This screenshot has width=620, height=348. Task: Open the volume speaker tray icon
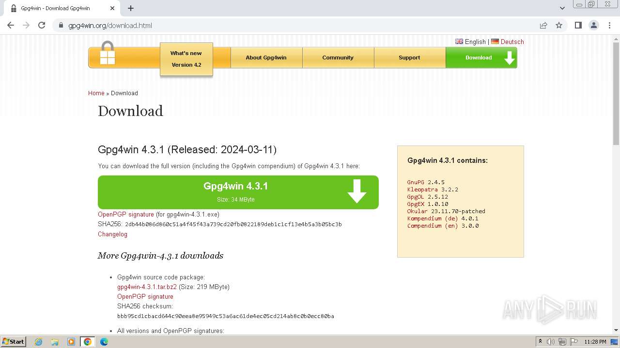coord(551,342)
